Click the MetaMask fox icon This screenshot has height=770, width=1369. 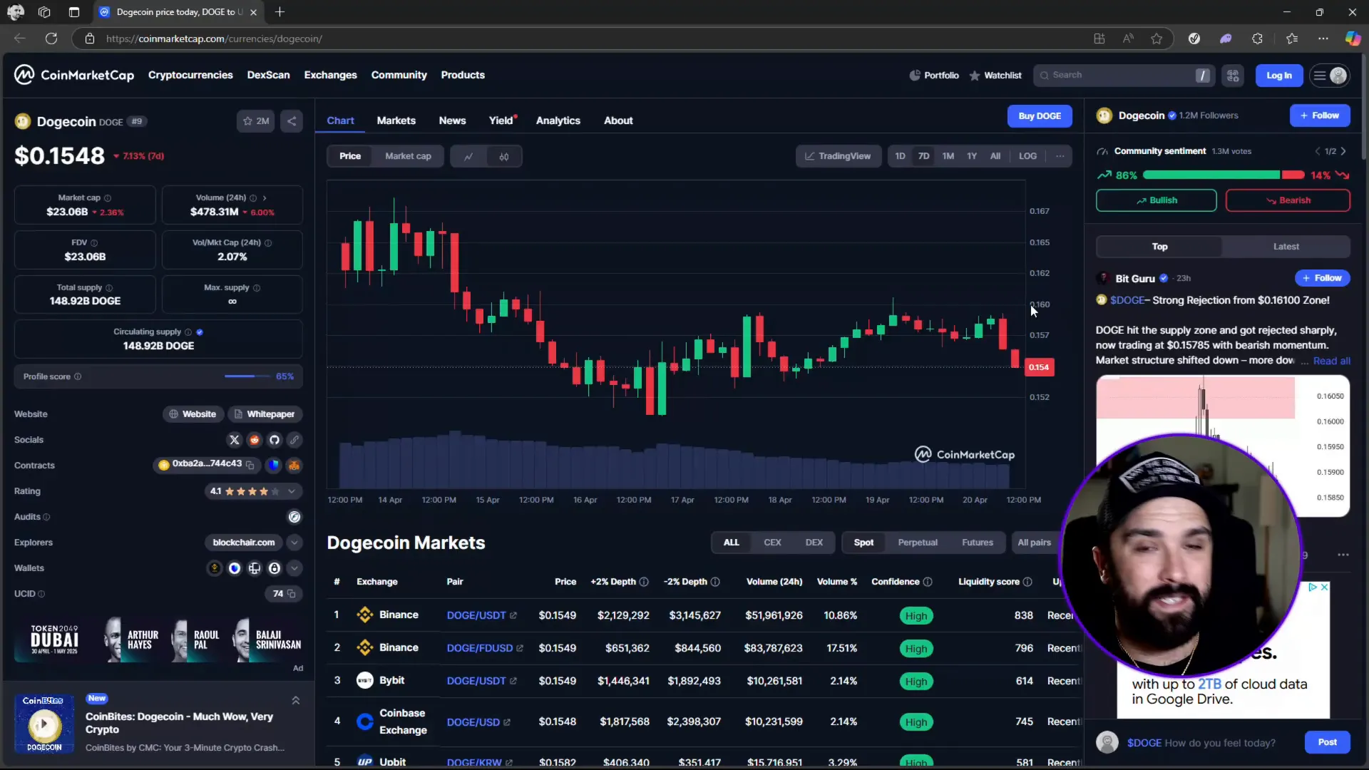(x=294, y=466)
